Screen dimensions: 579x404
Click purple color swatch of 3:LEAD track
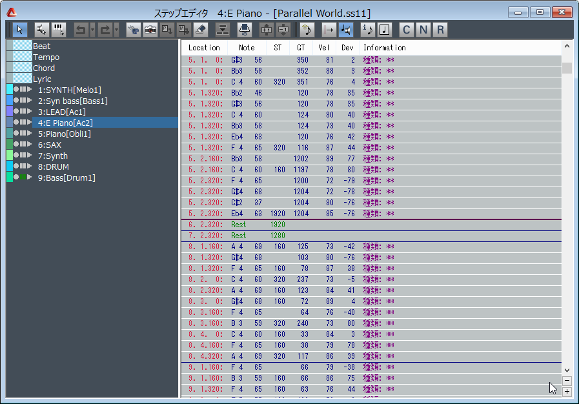coord(10,111)
